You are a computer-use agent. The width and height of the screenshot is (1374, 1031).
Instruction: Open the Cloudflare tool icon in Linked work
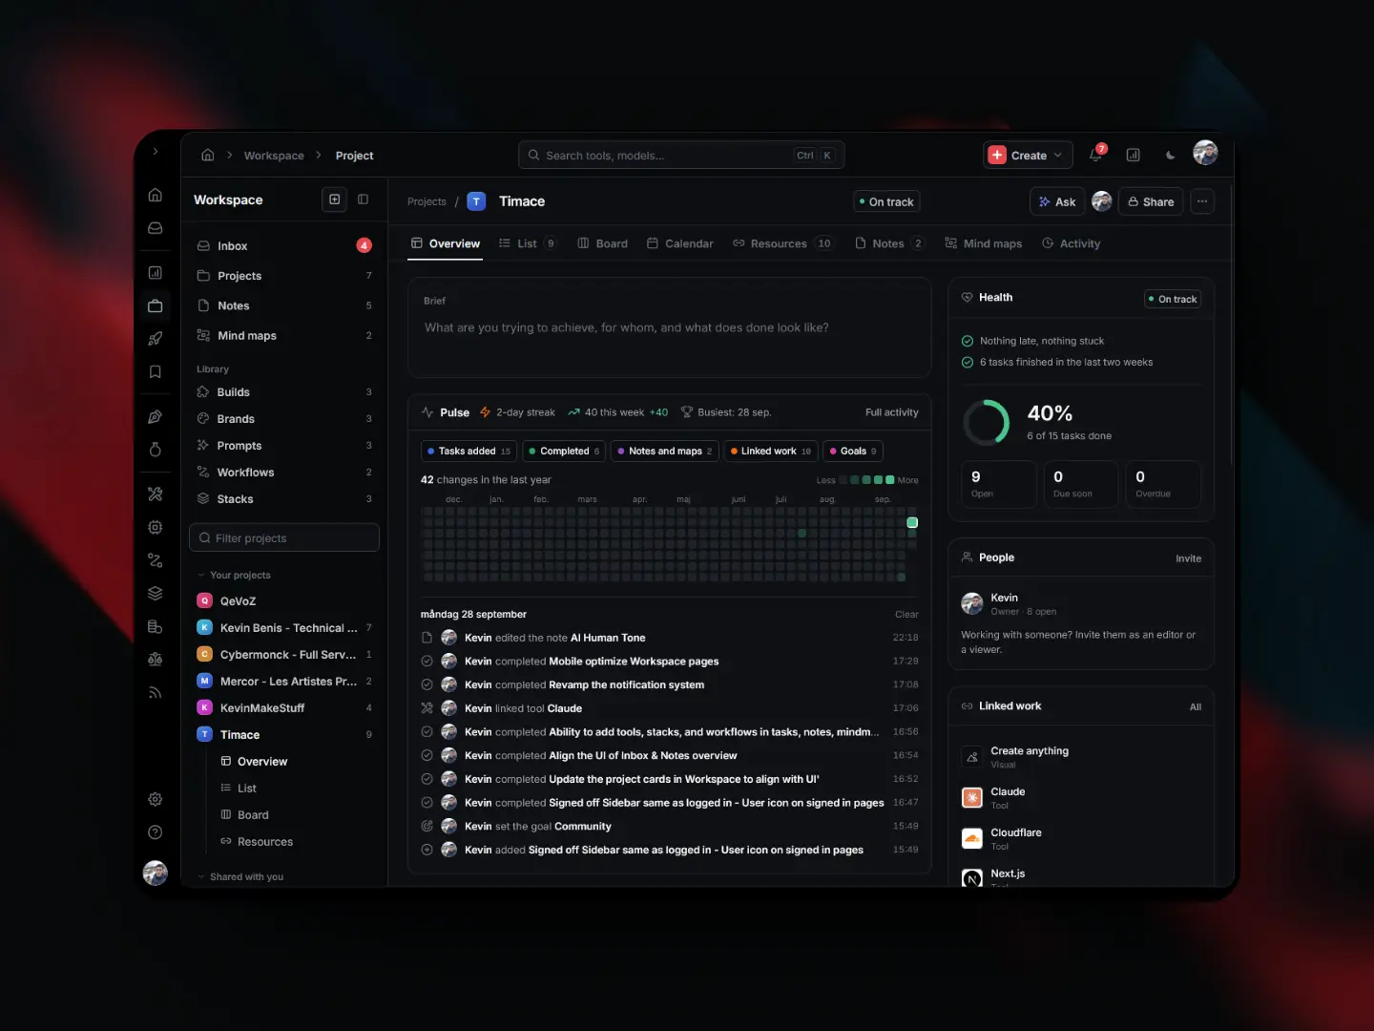pos(972,838)
